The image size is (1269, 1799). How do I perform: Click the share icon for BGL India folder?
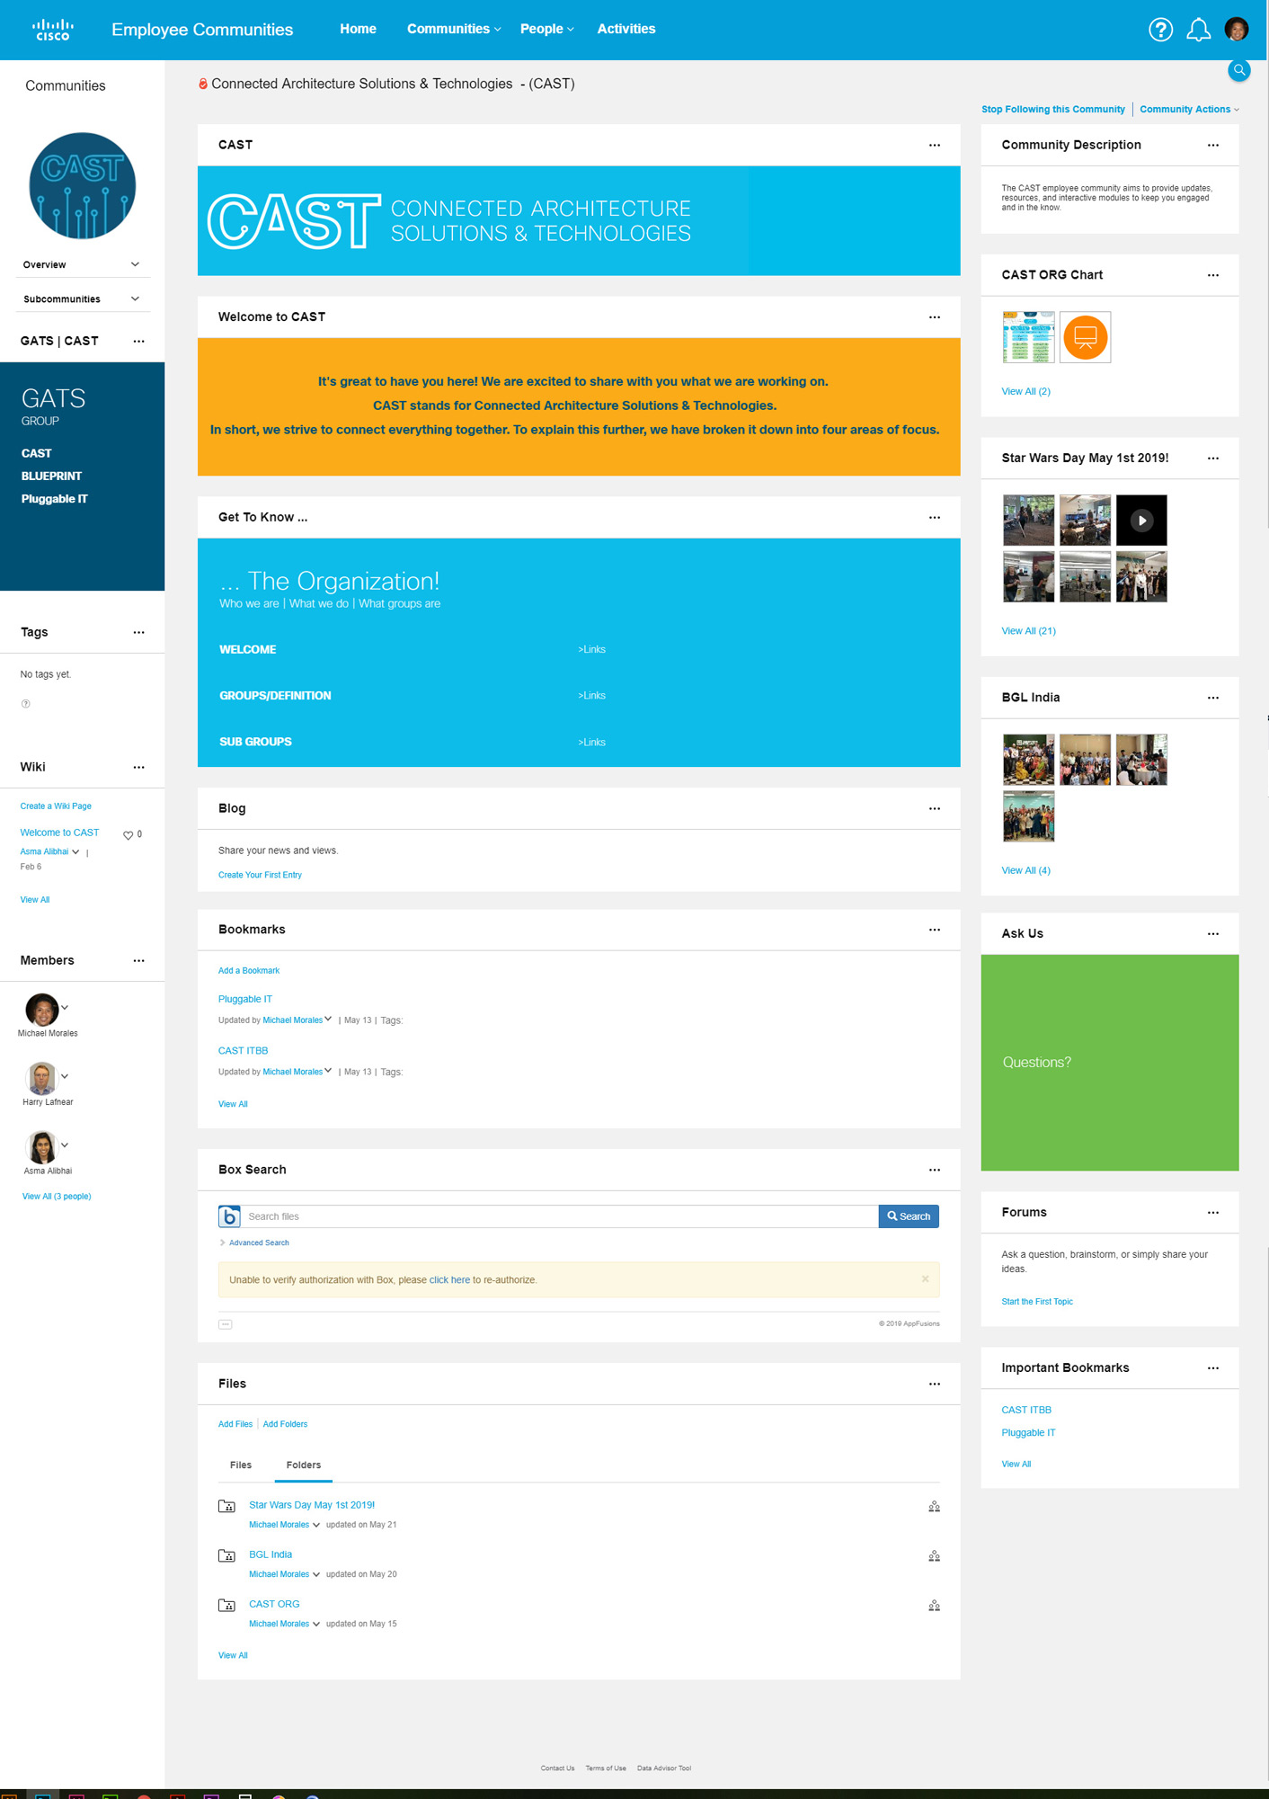(x=934, y=1556)
